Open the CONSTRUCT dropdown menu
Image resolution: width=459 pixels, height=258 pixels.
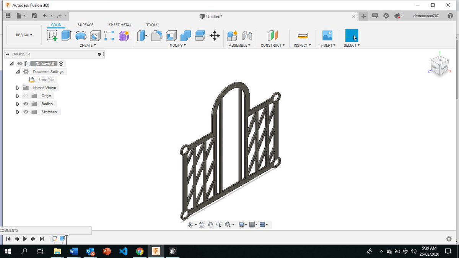tap(273, 45)
